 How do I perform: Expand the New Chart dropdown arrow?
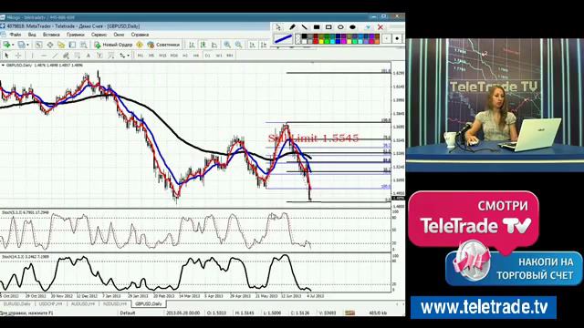pos(13,45)
